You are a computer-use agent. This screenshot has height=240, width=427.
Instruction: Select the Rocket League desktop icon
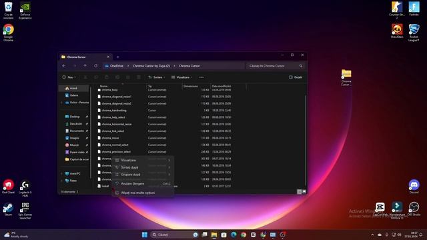coord(414,33)
